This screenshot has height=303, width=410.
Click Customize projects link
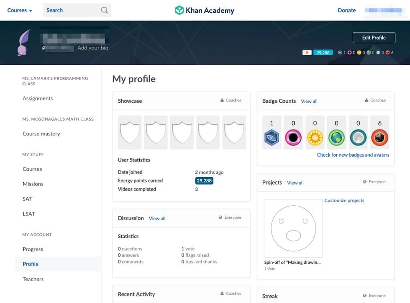click(x=344, y=200)
